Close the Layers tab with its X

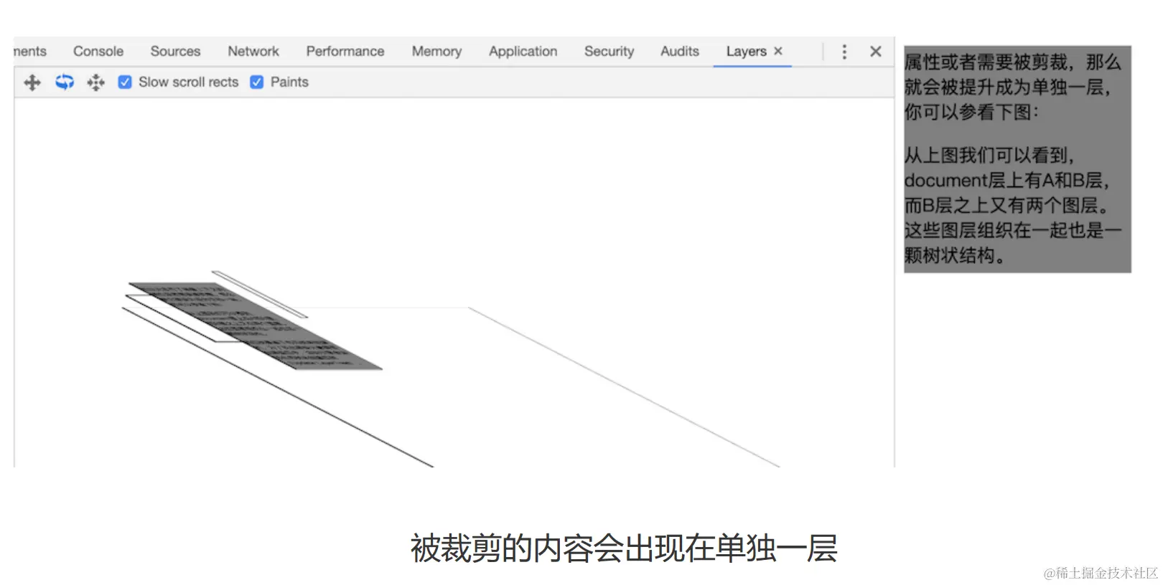pos(778,51)
